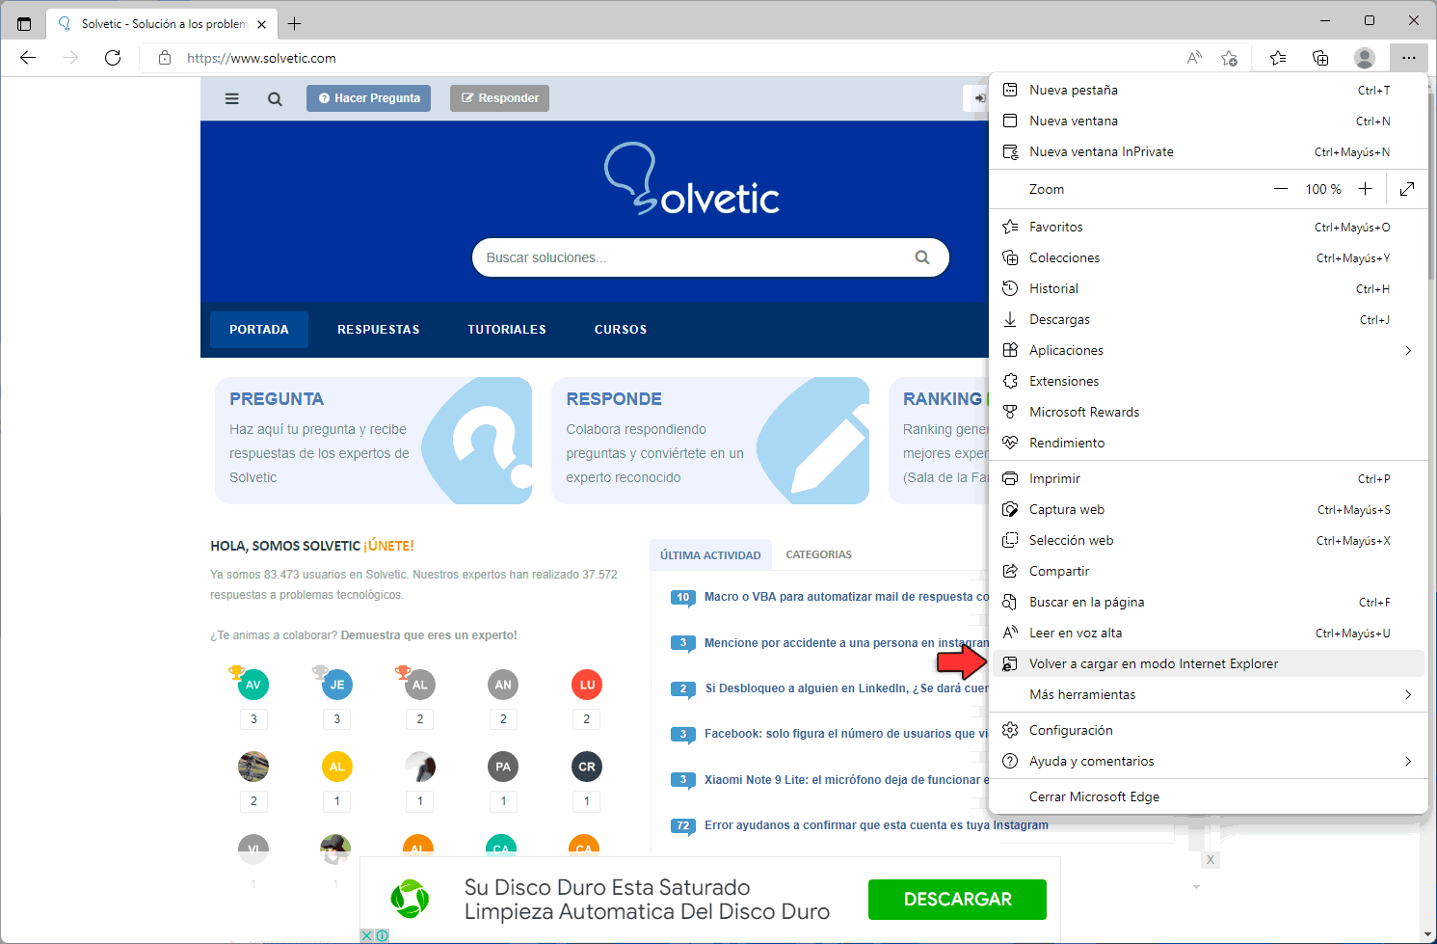This screenshot has width=1437, height=944.
Task: Decrease zoom with the minus button
Action: (x=1281, y=189)
